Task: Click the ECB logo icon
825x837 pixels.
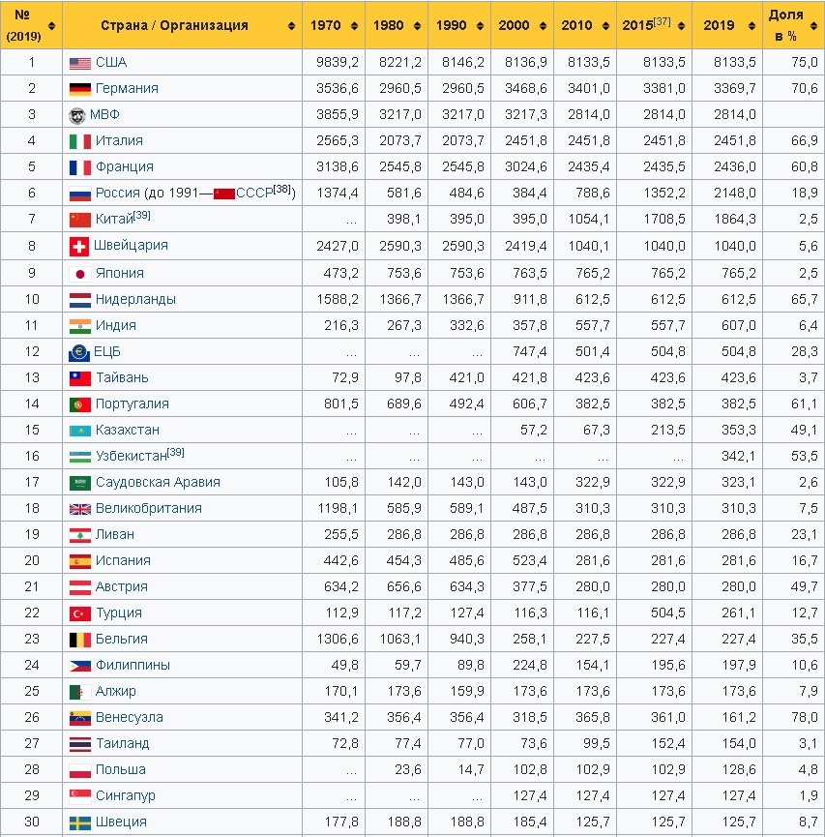Action: tap(79, 352)
